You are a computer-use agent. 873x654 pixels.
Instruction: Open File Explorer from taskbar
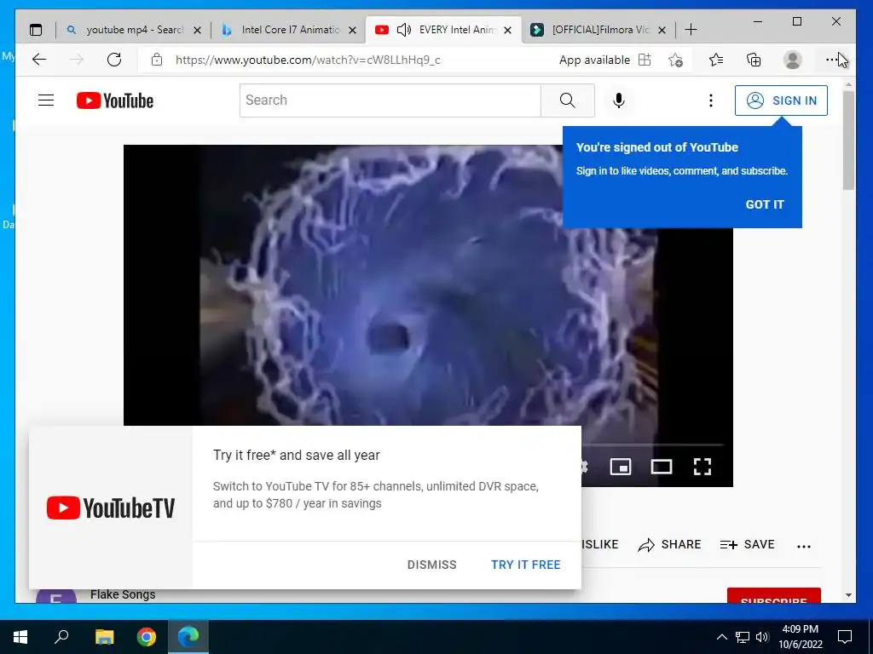104,637
